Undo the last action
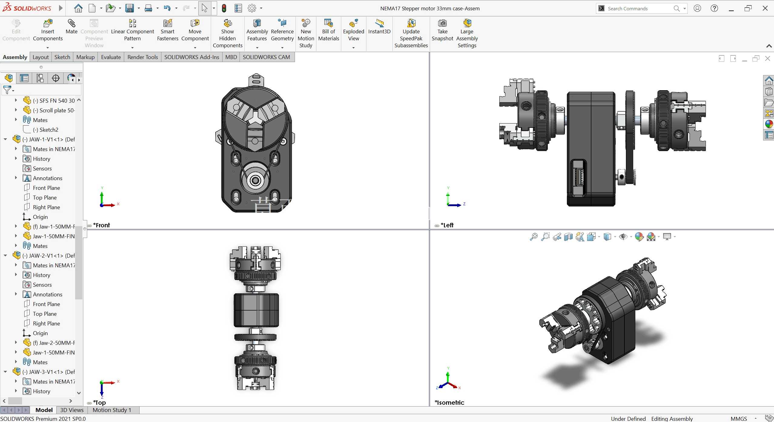The image size is (774, 422). (x=167, y=8)
